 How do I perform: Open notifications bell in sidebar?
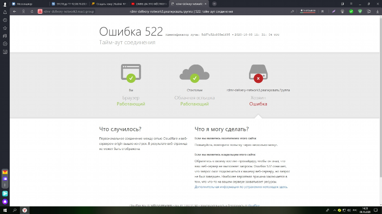click(5, 12)
